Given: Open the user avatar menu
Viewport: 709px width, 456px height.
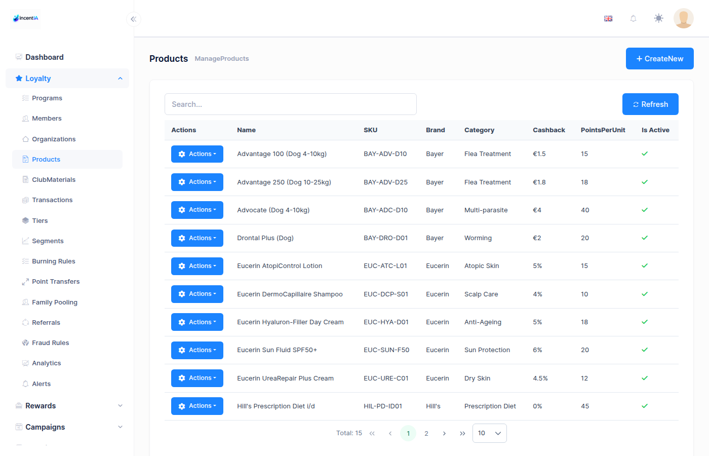Looking at the screenshot, I should (684, 18).
